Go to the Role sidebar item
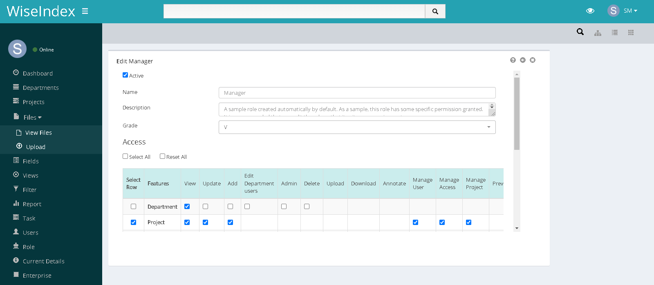The height and width of the screenshot is (285, 654). (29, 247)
